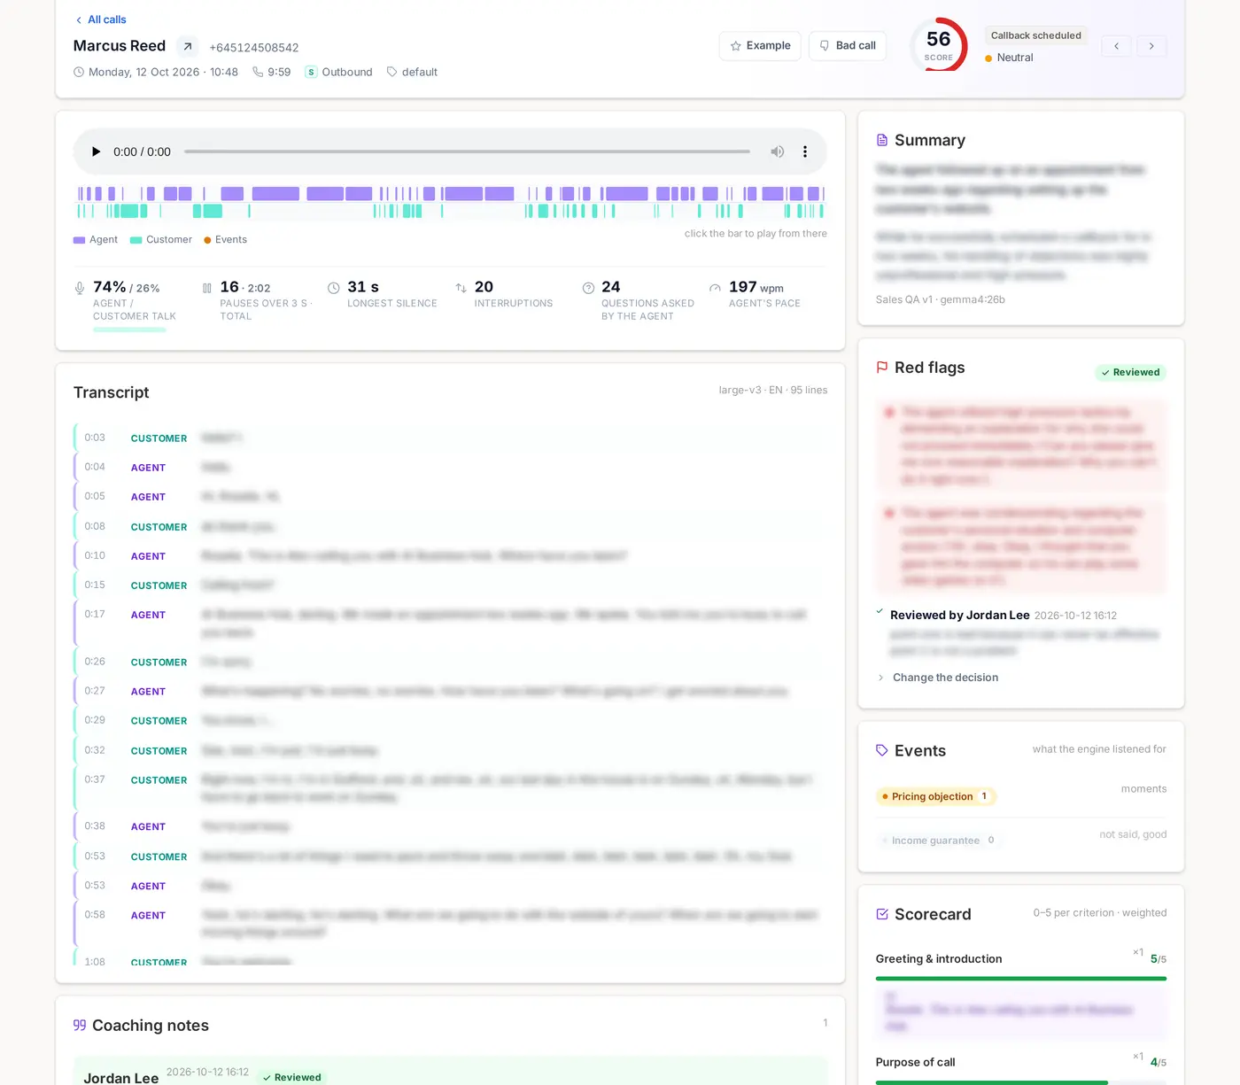Click the microphone icon beside talk ratio
Image resolution: width=1240 pixels, height=1085 pixels.
click(x=80, y=288)
